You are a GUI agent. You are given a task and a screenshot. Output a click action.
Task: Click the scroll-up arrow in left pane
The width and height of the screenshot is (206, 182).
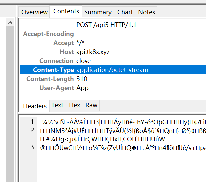[10, 23]
